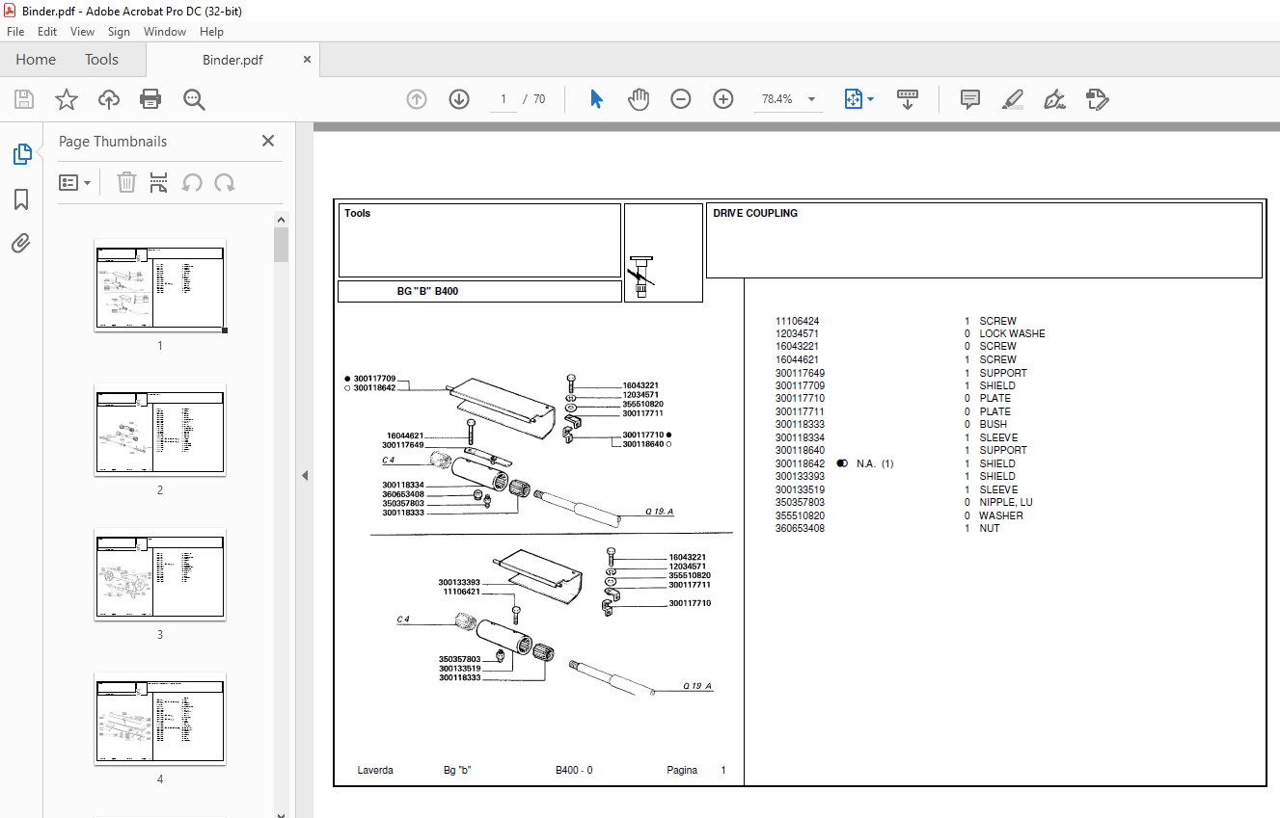Viewport: 1280px width, 818px height.
Task: Open thumbnail options dropdown menu
Action: coord(75,182)
